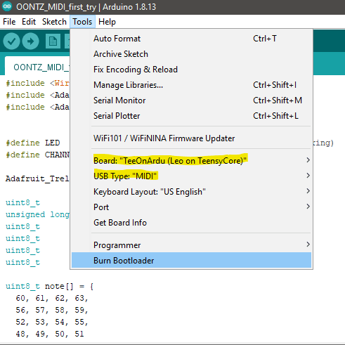Viewport: 345px width, 345px height.
Task: Click code line '60, 61, 62, 63,'
Action: pyautogui.click(x=52, y=298)
